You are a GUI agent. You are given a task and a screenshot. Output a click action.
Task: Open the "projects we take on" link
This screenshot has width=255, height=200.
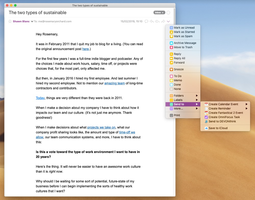tap(101, 127)
